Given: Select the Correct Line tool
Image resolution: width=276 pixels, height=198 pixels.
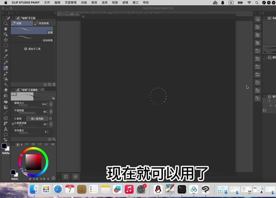Looking at the screenshot, I should click(x=6, y=140).
